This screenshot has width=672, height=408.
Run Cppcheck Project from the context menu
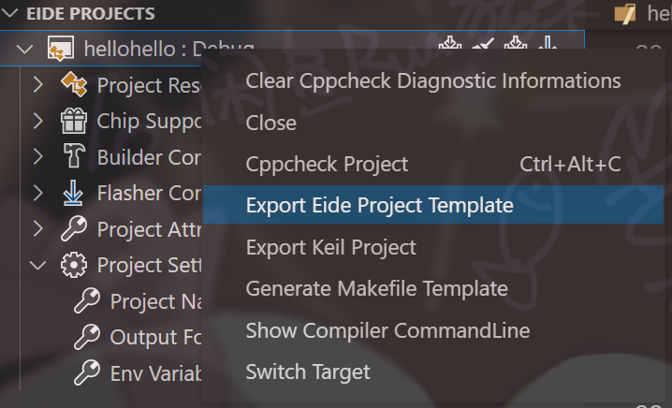(x=327, y=164)
